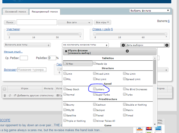Check the Turbo checkbox
This screenshot has width=179, height=133.
click(124, 94)
